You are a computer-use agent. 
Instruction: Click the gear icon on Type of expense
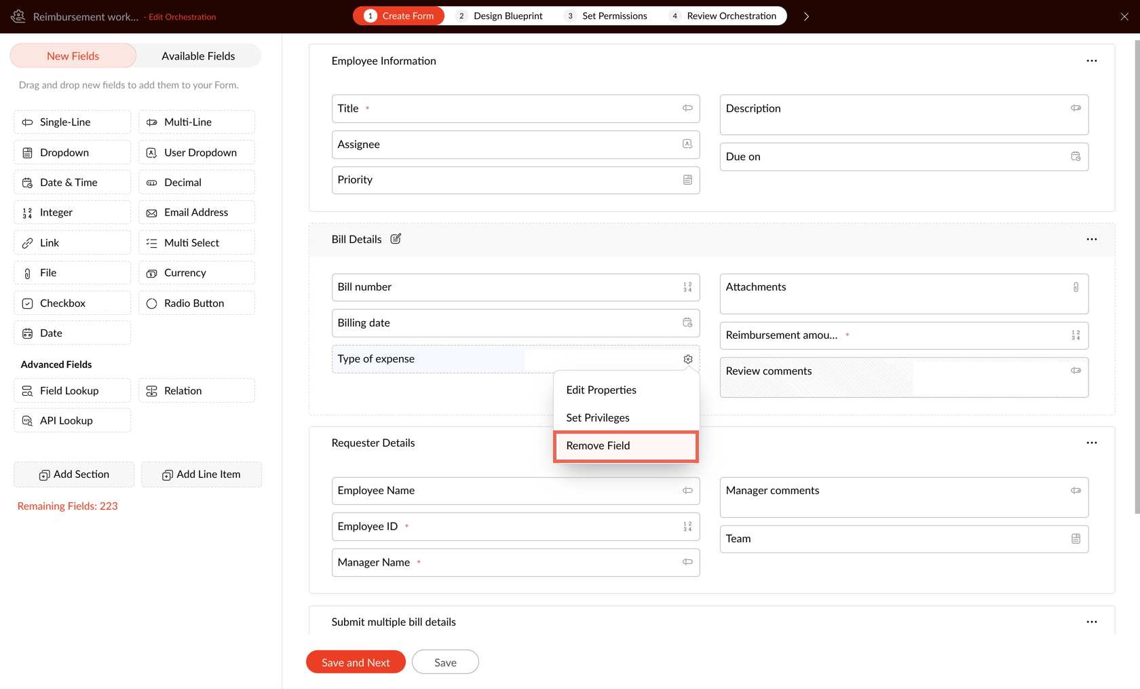point(687,359)
